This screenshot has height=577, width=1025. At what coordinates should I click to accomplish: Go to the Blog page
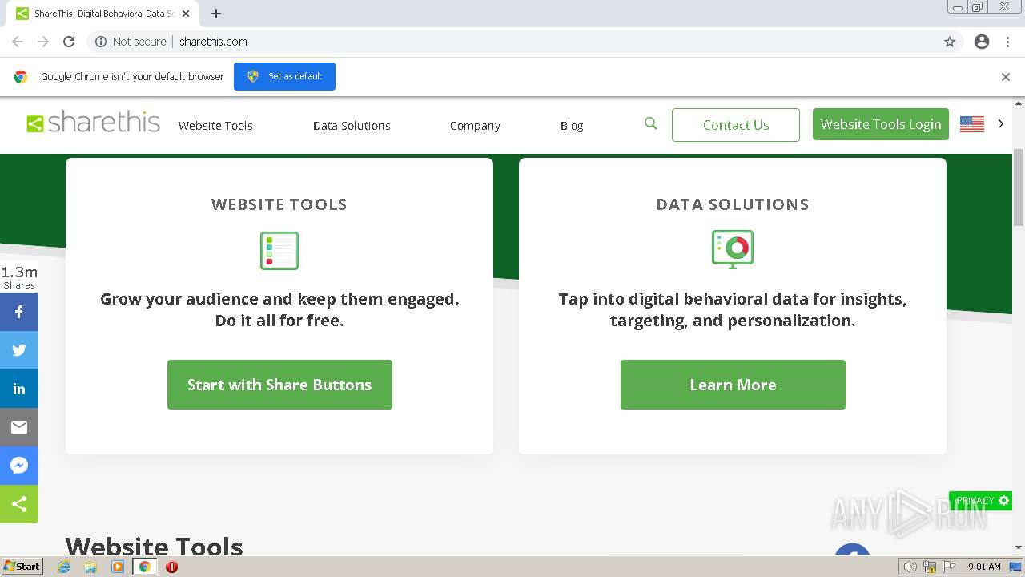pos(572,126)
